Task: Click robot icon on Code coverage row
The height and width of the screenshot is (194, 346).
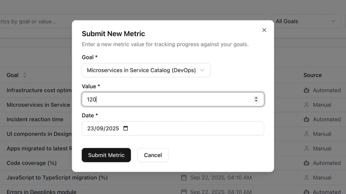Action: (307, 163)
